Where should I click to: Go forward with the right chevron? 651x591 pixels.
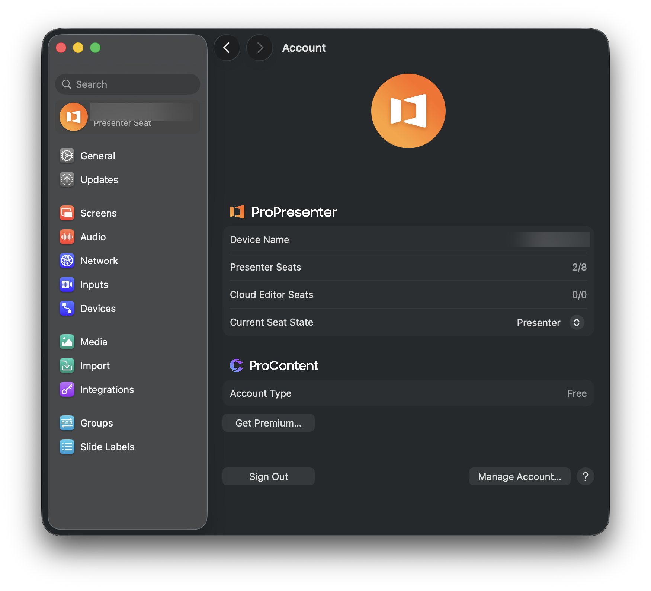(260, 48)
